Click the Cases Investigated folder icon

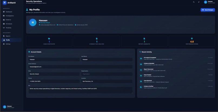[x=49, y=38]
